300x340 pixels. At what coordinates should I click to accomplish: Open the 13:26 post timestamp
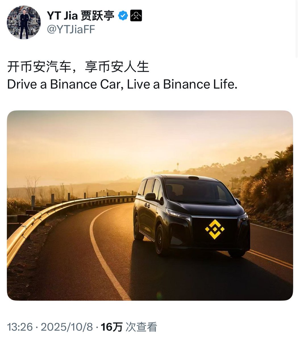[20, 327]
